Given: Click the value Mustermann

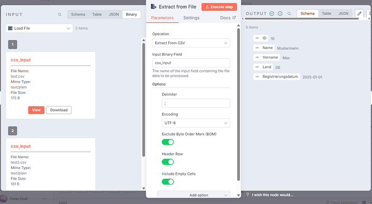Looking at the screenshot, I should (288, 48).
